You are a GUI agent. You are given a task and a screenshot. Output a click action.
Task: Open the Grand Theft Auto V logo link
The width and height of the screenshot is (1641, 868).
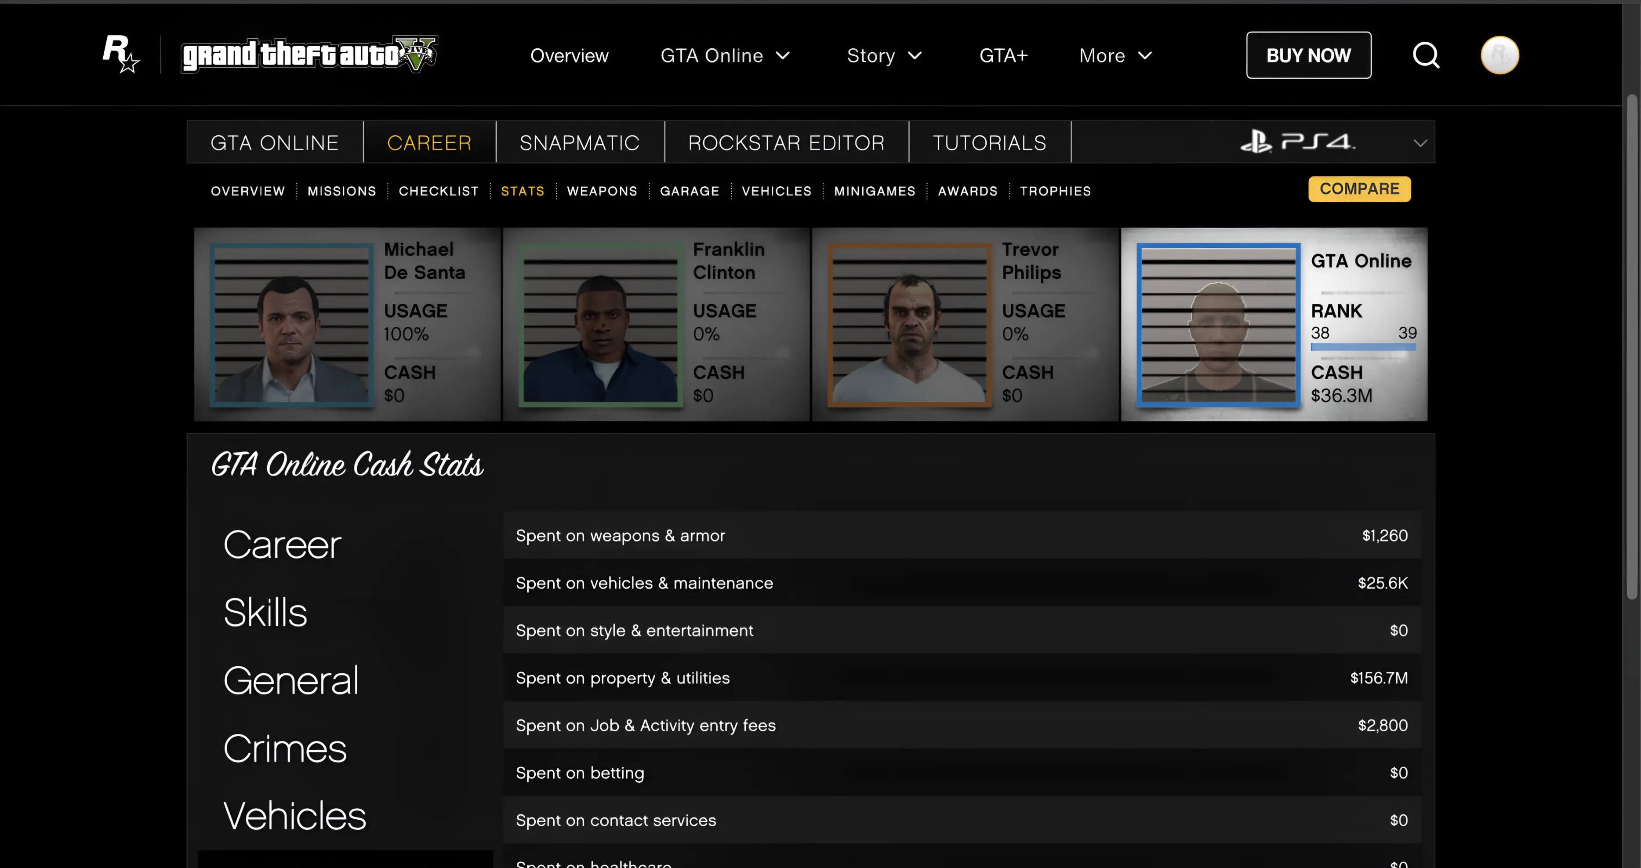click(309, 54)
